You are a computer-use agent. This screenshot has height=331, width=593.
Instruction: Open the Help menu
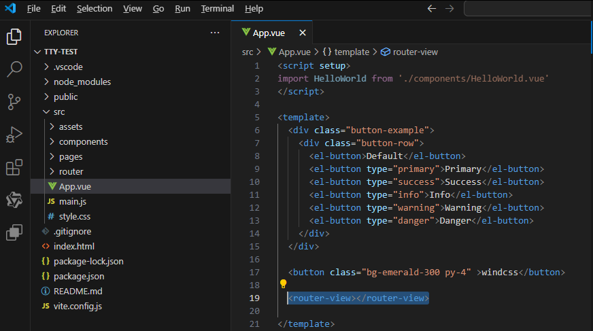click(254, 8)
